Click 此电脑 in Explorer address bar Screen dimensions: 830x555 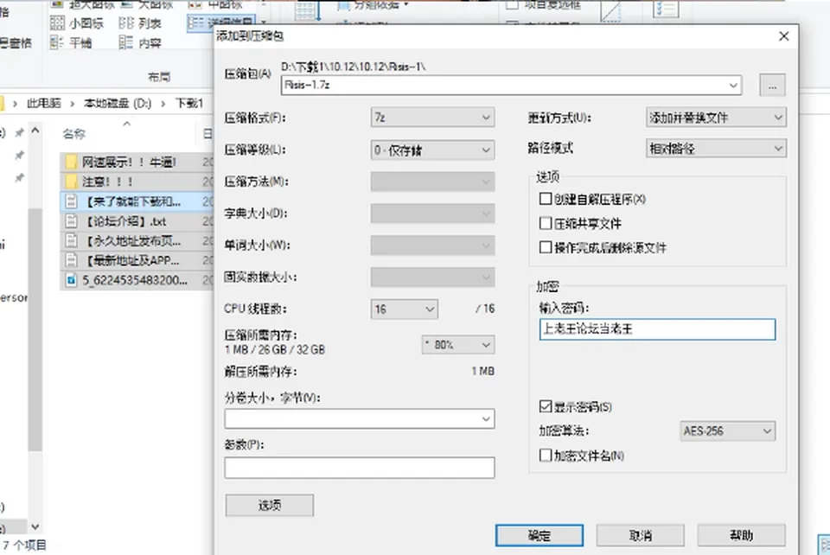pyautogui.click(x=44, y=103)
